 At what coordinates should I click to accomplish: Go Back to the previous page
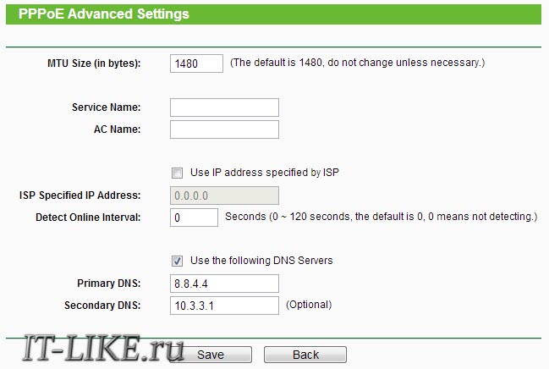(305, 355)
